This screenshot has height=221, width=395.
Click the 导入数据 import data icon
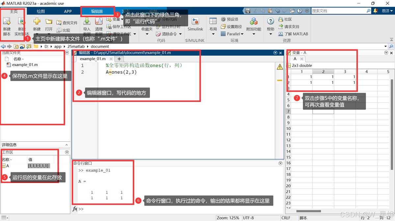[87, 21]
